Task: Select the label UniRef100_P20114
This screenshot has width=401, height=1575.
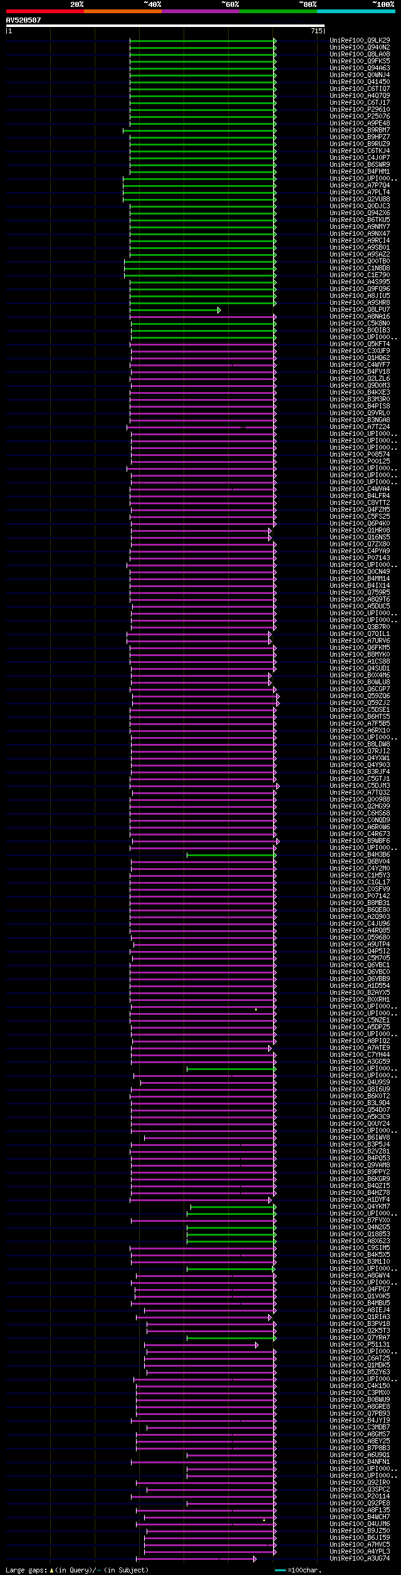Action: [360, 1497]
